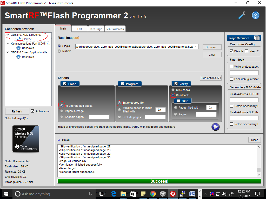The width and height of the screenshot is (266, 199).
Task: Uncheck the Program action checkbox
Action: pyautogui.click(x=123, y=84)
